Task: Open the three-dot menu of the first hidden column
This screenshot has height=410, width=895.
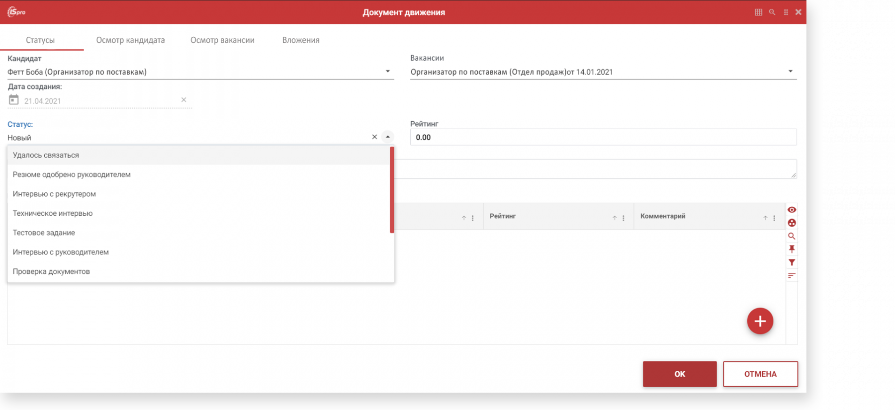Action: [x=473, y=218]
